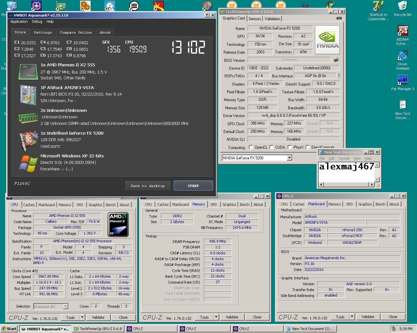The height and width of the screenshot is (333, 417).
Task: Open the AIDA64 Extreme desktop icon
Action: (x=403, y=35)
